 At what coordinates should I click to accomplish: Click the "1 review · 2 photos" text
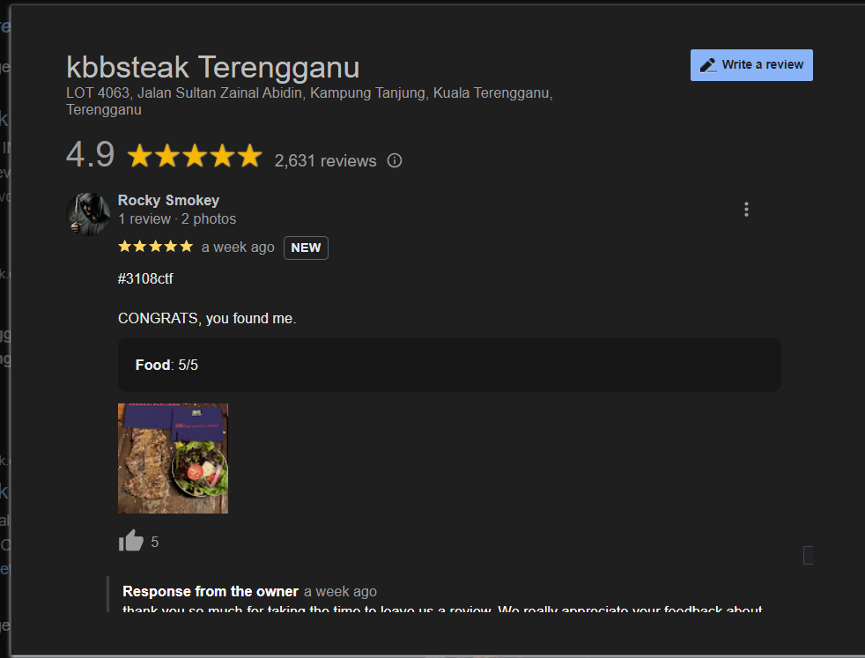[177, 219]
